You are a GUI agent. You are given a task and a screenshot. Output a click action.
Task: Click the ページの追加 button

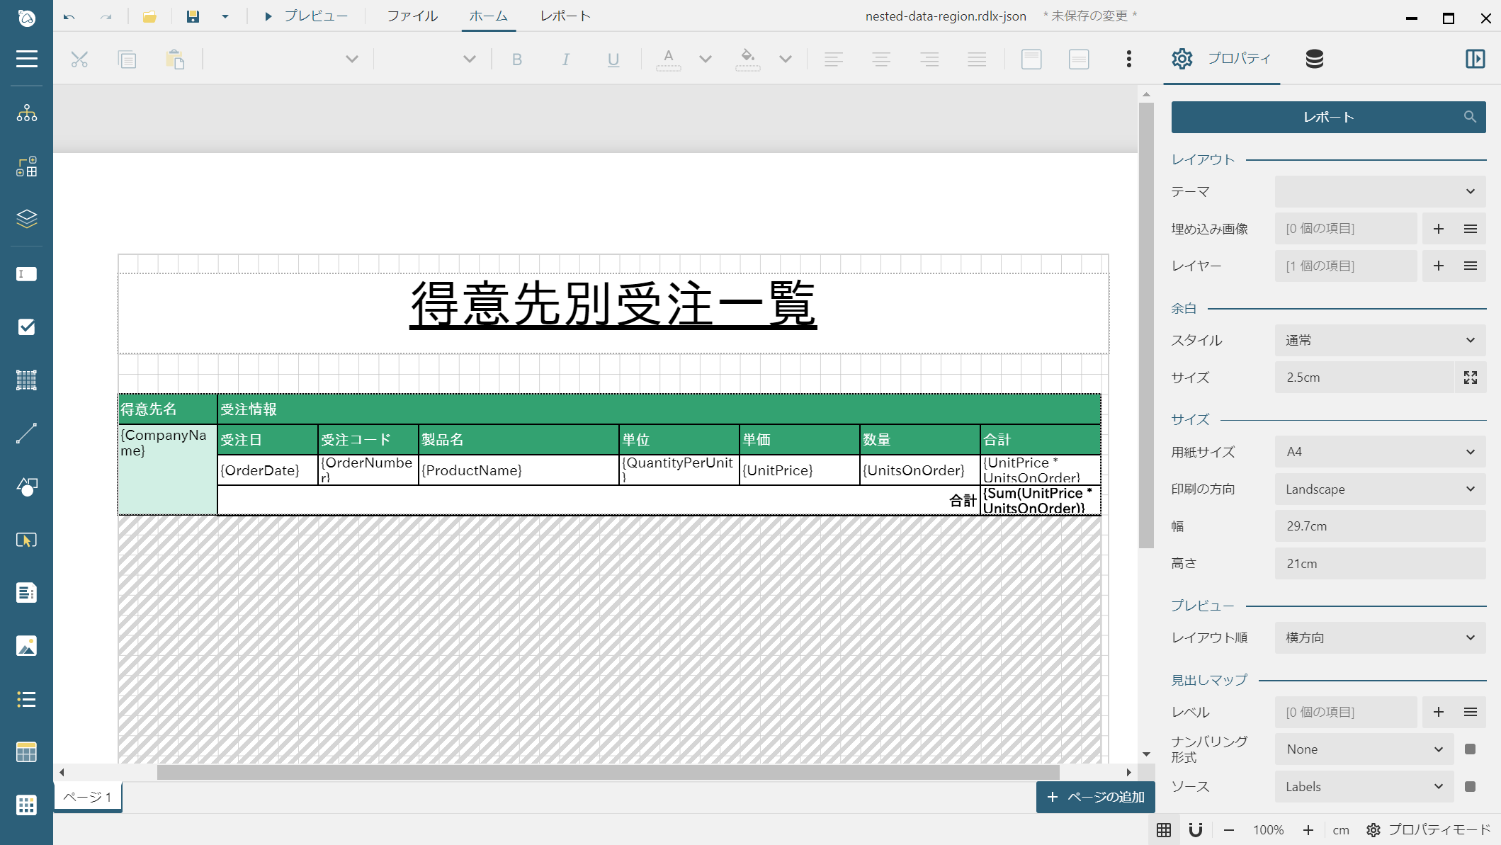point(1095,797)
